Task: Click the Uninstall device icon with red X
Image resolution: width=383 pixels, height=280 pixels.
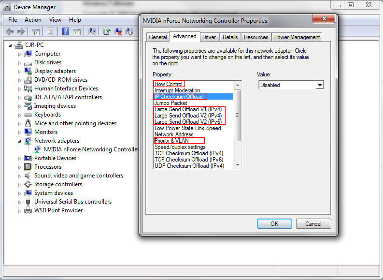Action: [118, 31]
